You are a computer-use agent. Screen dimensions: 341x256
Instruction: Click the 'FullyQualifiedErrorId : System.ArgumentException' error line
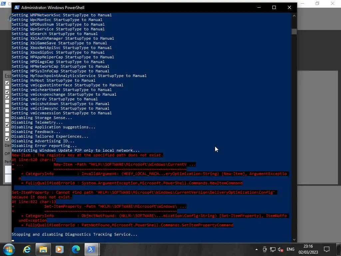[x=132, y=183]
